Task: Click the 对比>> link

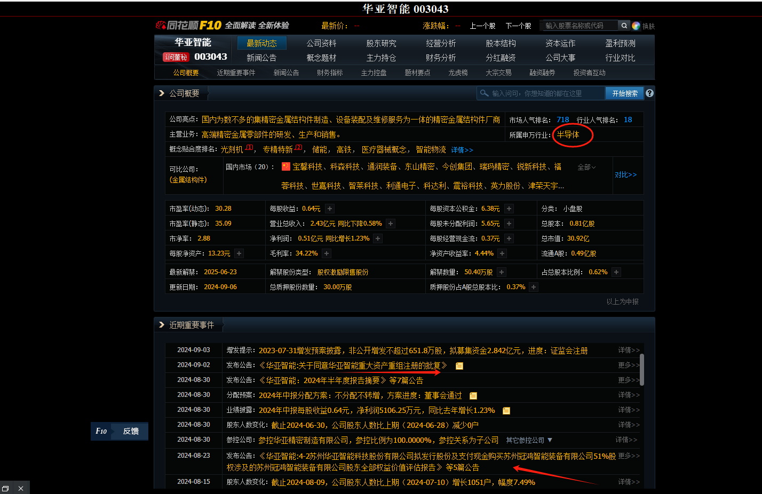Action: click(x=625, y=174)
